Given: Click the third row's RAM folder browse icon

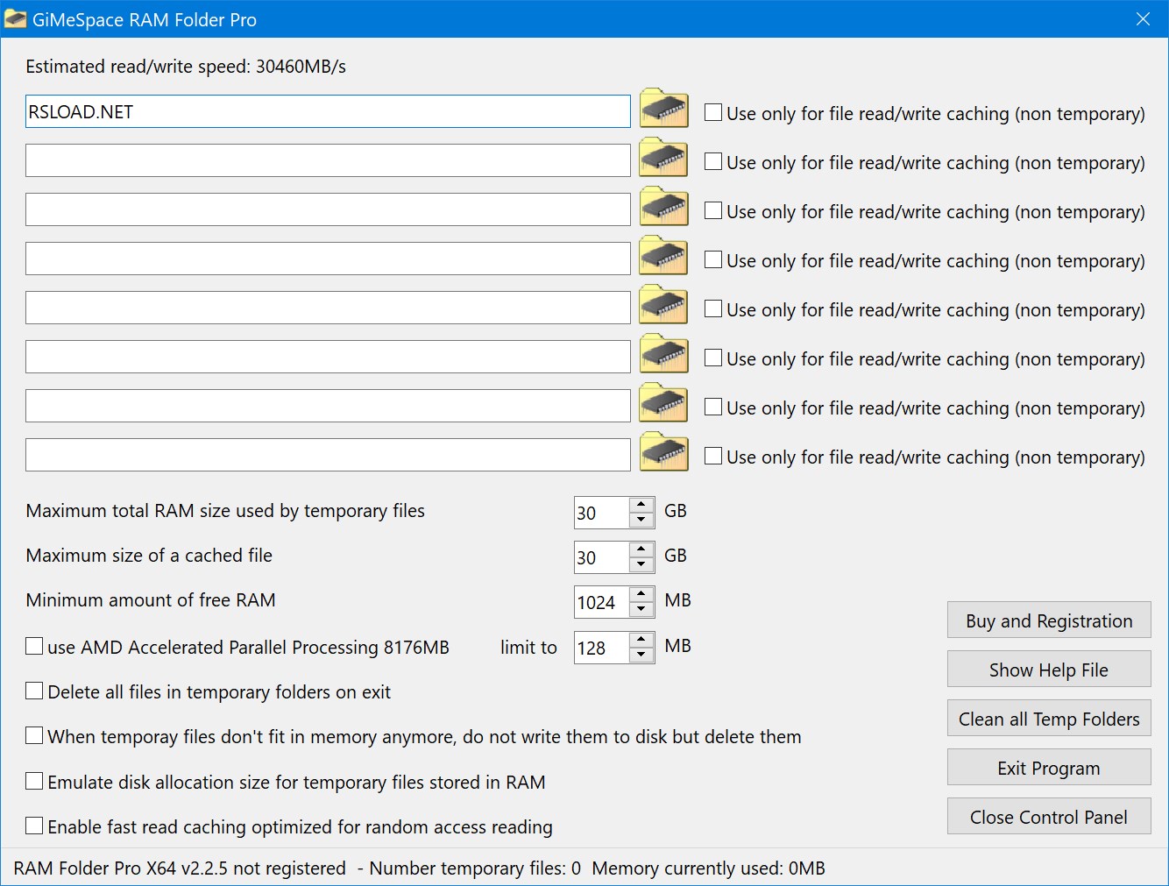Looking at the screenshot, I should [x=663, y=207].
